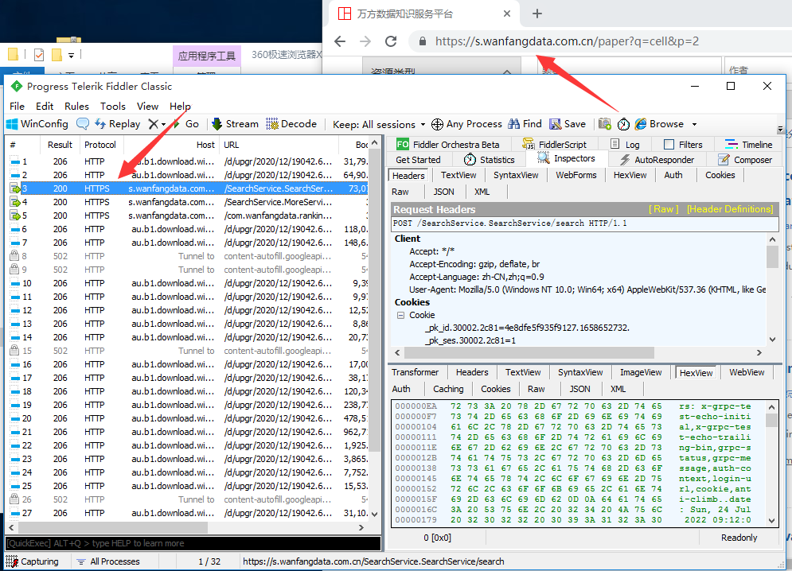Select the response Caching tab
Screen dimensions: 792x571
[448, 389]
